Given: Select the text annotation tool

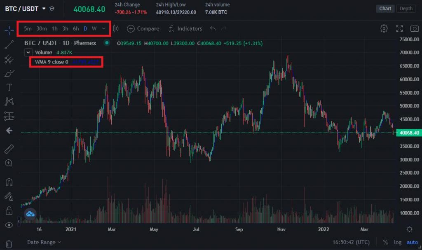Looking at the screenshot, I should pos(9,87).
